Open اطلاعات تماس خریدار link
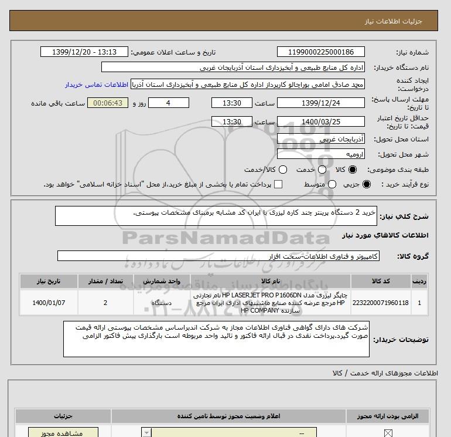The height and width of the screenshot is (437, 451). (97, 84)
